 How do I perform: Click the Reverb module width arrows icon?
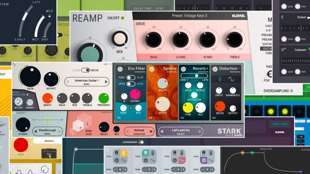point(182,118)
